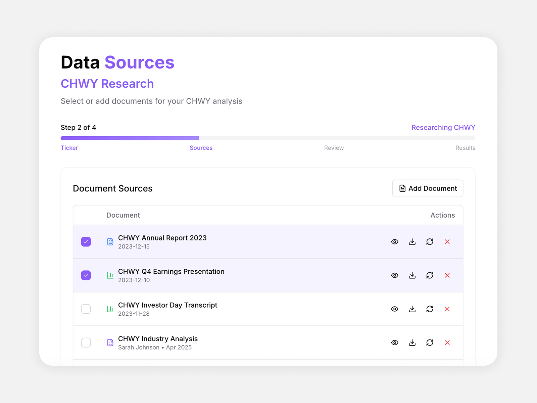Click the CHWY Research subtitle
The image size is (537, 403).
[107, 84]
